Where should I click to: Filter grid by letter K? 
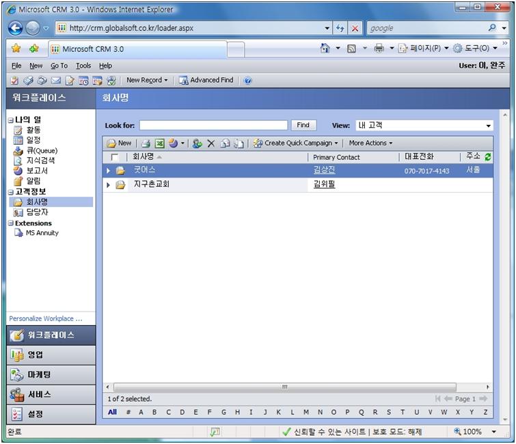[278, 412]
